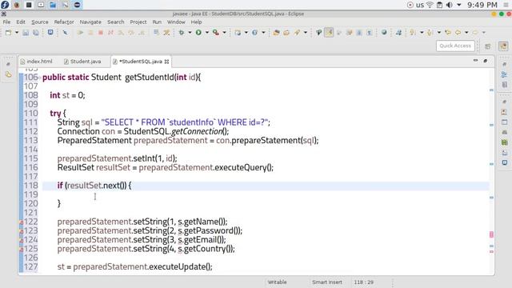512x288 pixels.
Task: Maximize the editor area
Action: pos(486,61)
